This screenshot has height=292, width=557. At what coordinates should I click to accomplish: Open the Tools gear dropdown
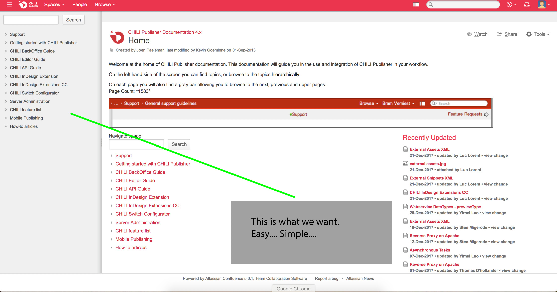click(538, 34)
